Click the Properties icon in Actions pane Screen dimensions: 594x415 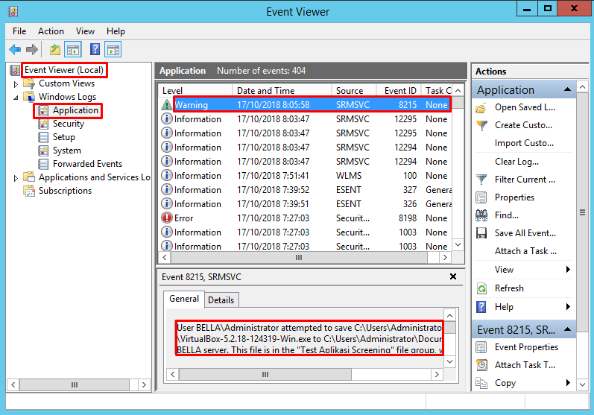click(481, 197)
